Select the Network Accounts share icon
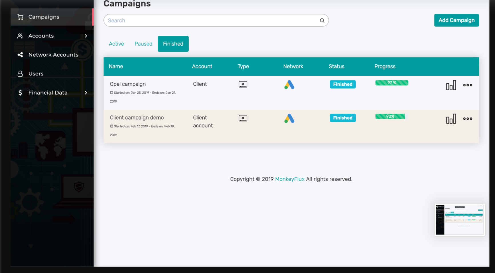This screenshot has width=495, height=273. point(20,55)
